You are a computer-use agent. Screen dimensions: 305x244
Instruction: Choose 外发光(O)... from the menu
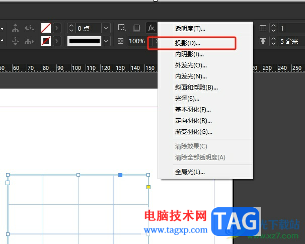(205, 65)
